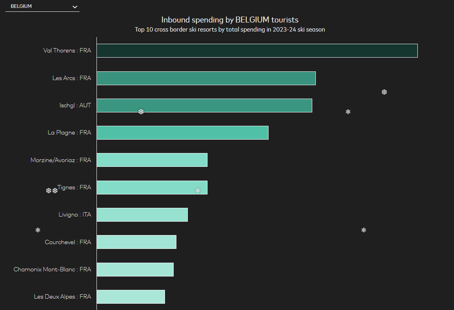Click the chevron arrow beside BELGIUM
Screen dimensions: 454x310
(75, 7)
